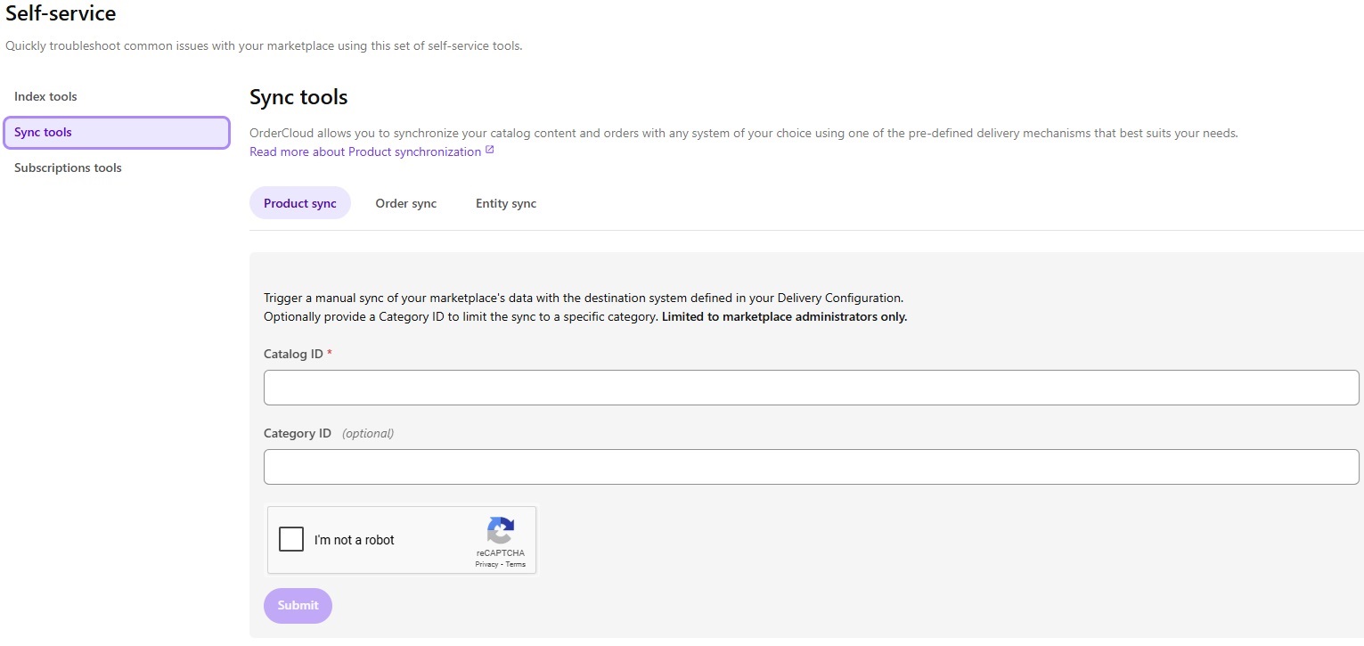Focus the Catalog ID input field

(811, 388)
